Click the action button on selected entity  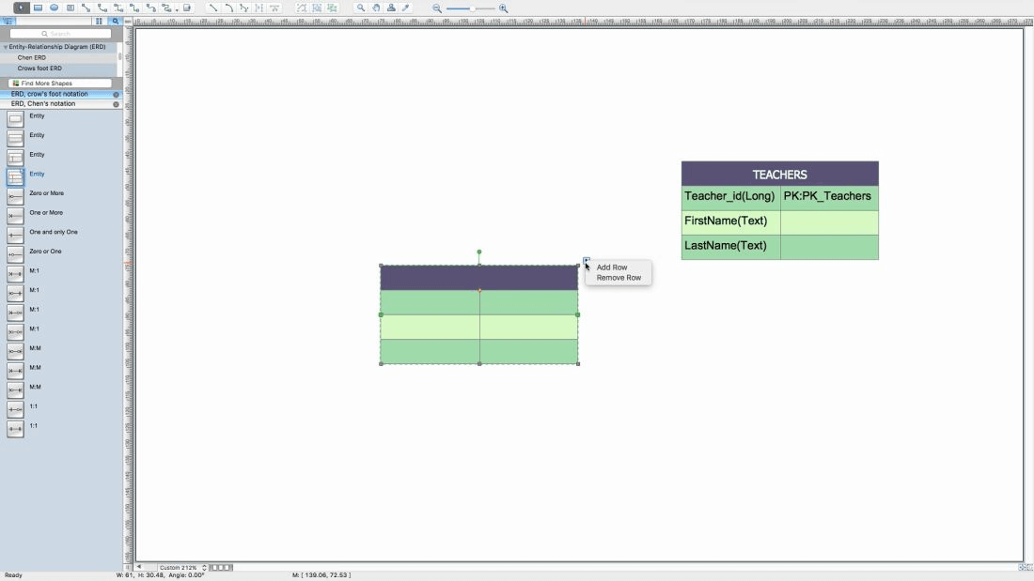tap(587, 260)
